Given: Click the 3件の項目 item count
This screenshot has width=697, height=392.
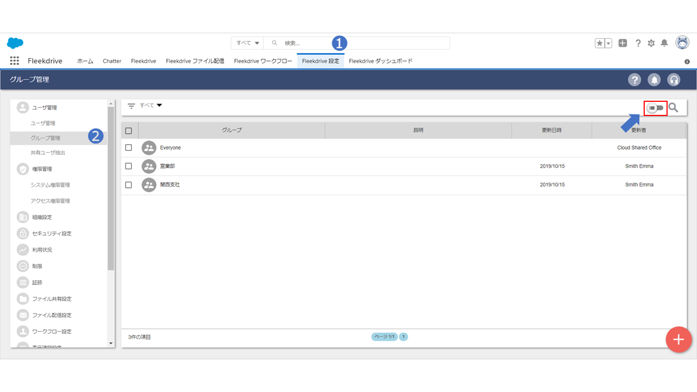Looking at the screenshot, I should [139, 338].
